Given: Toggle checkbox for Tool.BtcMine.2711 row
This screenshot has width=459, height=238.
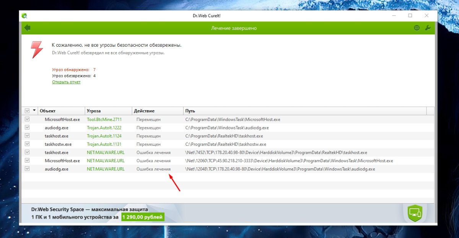Looking at the screenshot, I should [x=27, y=119].
